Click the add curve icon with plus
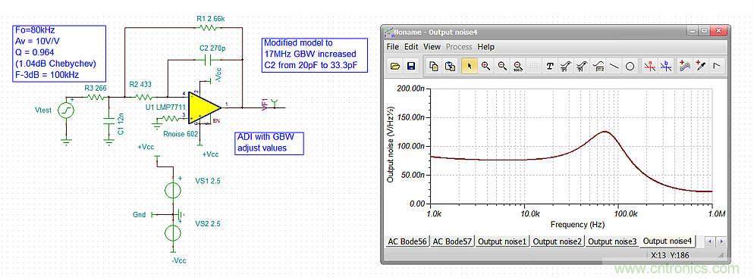The image size is (754, 280). click(x=685, y=67)
